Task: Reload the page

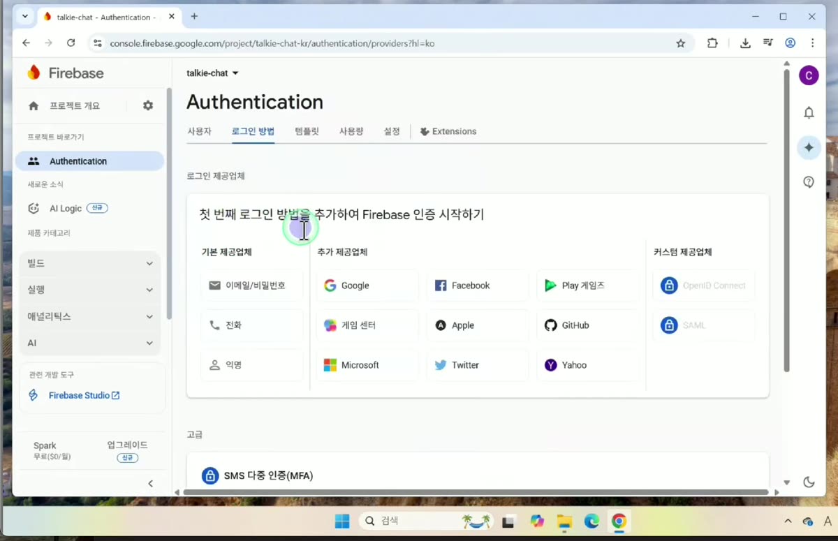Action: pos(71,43)
